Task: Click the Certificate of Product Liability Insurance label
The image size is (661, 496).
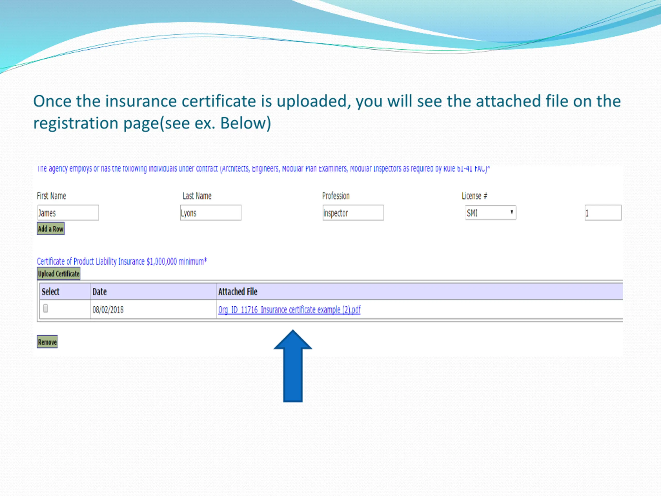Action: point(122,261)
